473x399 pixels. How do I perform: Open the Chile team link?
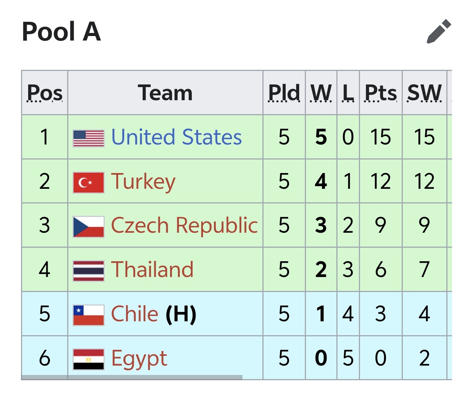(135, 314)
